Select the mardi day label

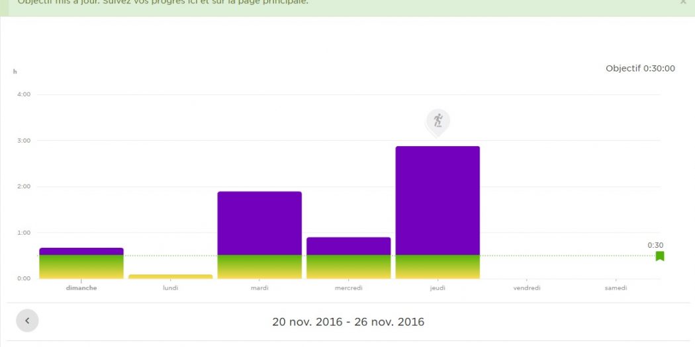click(259, 288)
